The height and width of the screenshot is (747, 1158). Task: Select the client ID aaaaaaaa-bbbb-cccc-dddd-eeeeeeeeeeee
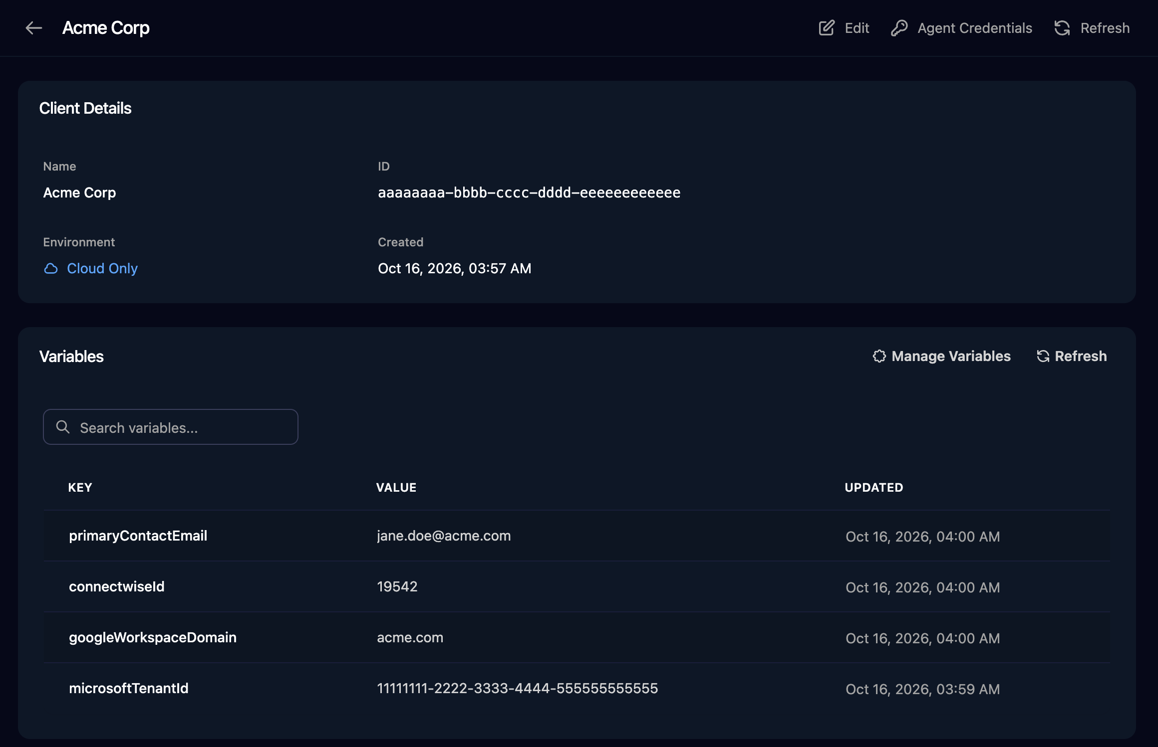pyautogui.click(x=529, y=192)
